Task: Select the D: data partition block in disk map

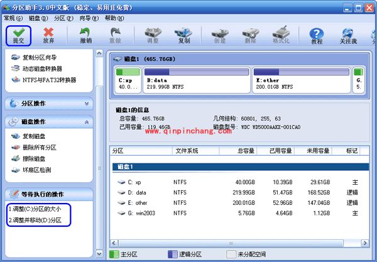Action: pyautogui.click(x=197, y=84)
